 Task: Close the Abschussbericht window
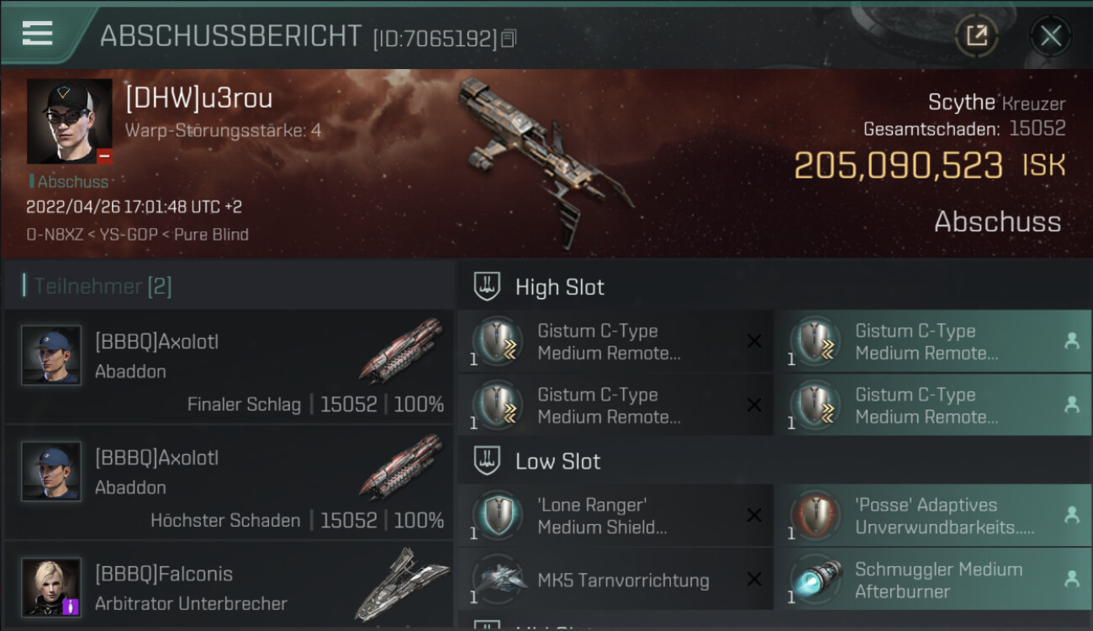click(x=1050, y=35)
